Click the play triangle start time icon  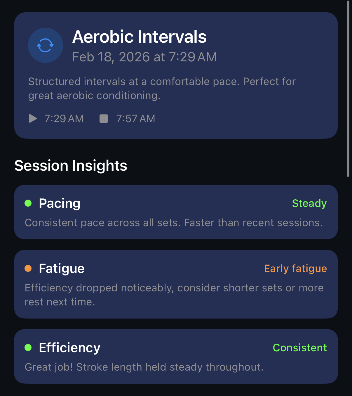(x=33, y=119)
